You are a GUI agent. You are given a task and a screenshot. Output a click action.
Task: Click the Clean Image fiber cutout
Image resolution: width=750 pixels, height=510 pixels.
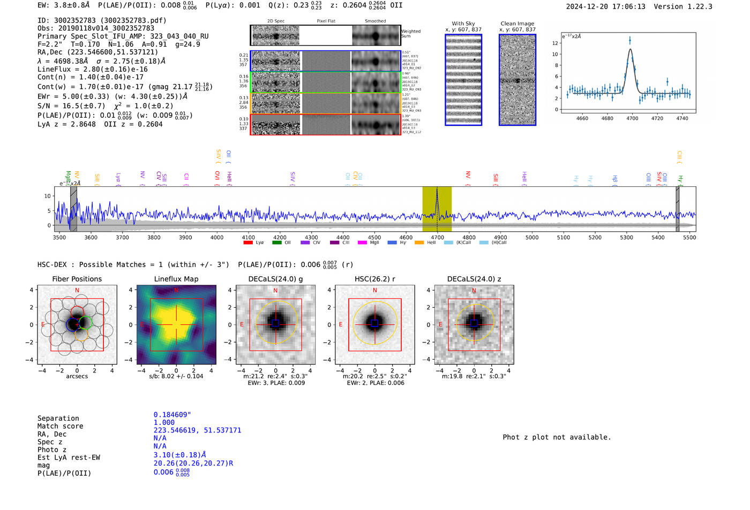(x=517, y=80)
